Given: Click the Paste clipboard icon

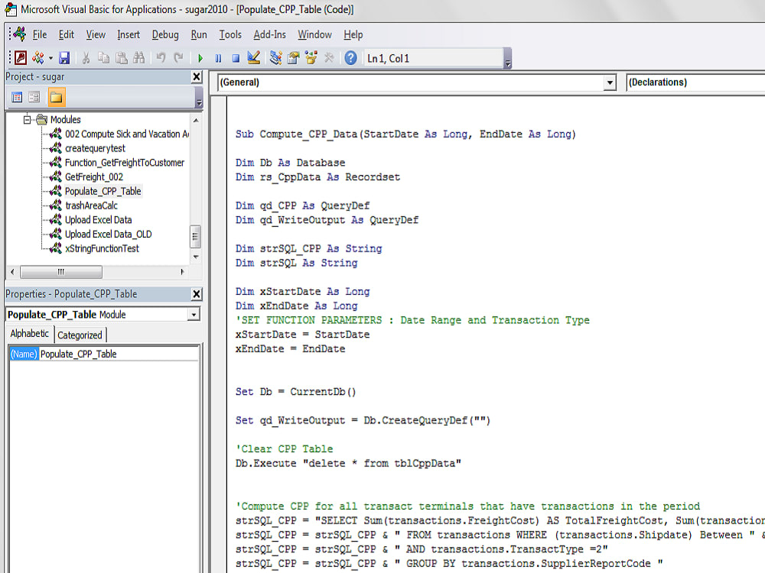Looking at the screenshot, I should click(x=121, y=58).
